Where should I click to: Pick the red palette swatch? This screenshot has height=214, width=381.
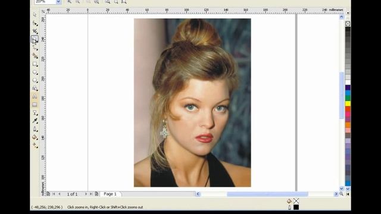point(348,109)
